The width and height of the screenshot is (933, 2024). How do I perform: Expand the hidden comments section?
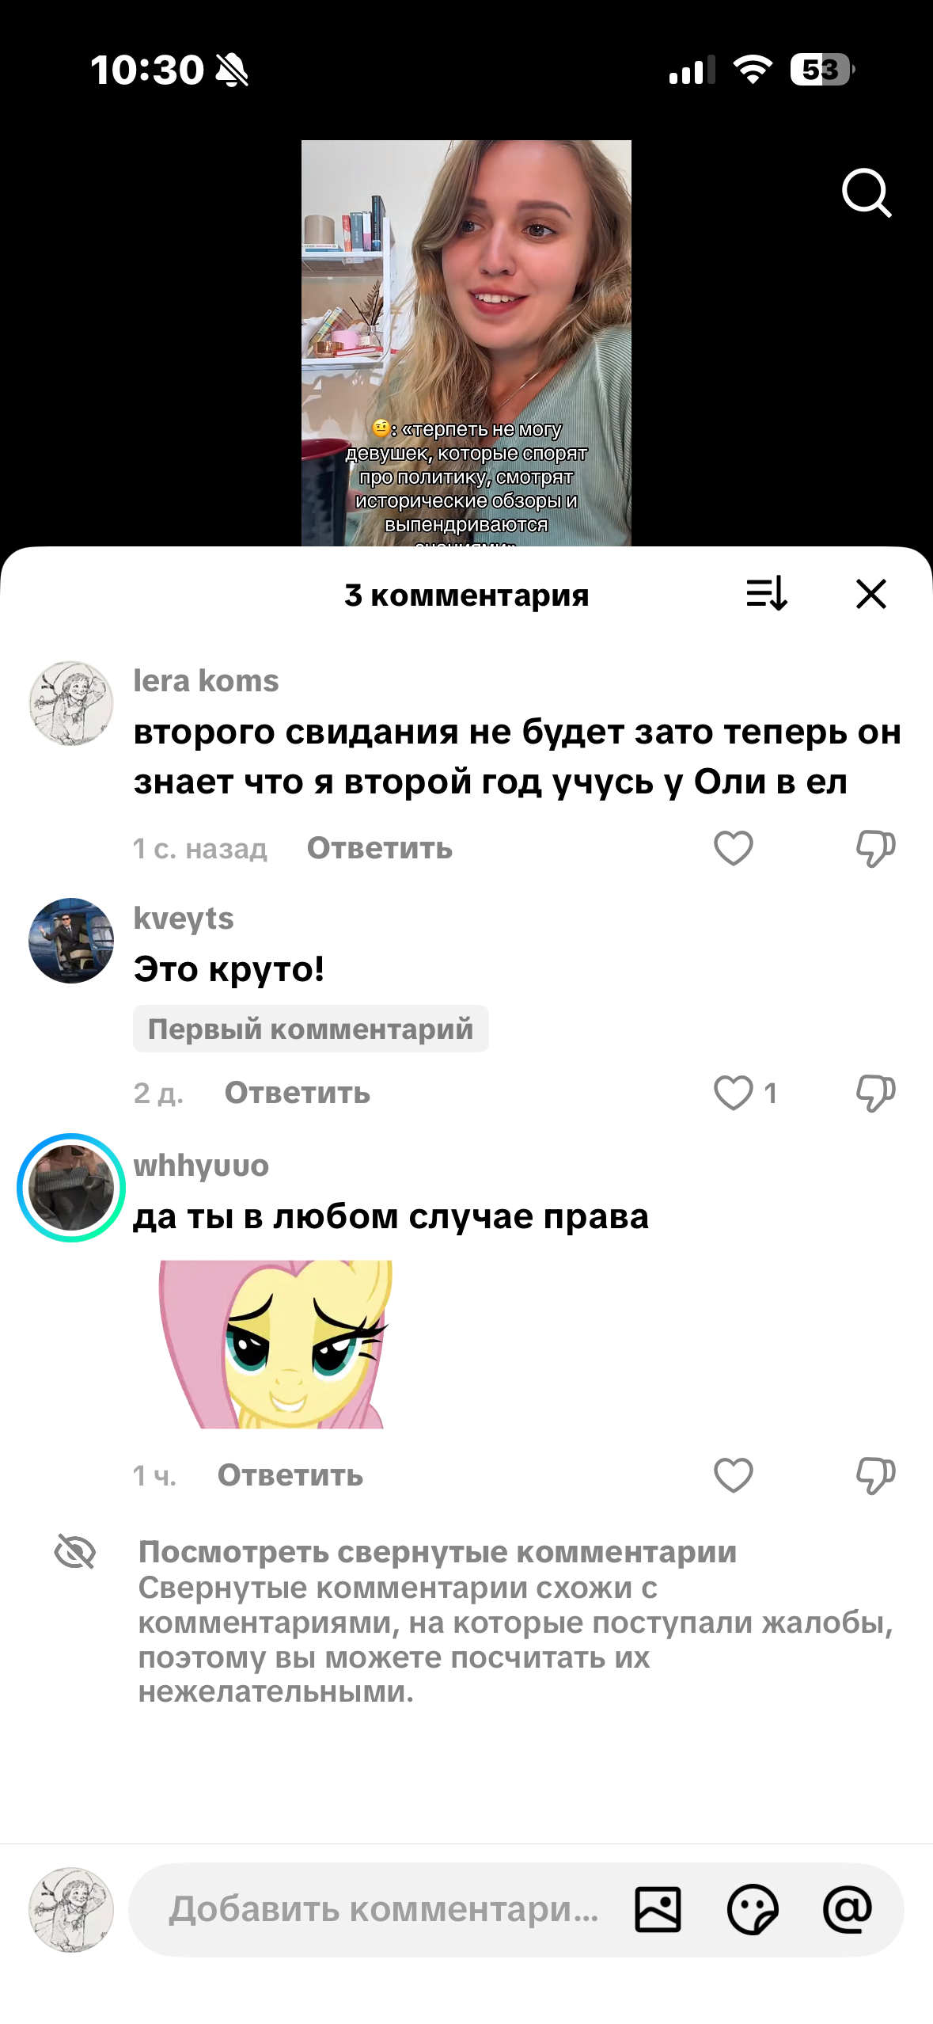click(x=438, y=1552)
